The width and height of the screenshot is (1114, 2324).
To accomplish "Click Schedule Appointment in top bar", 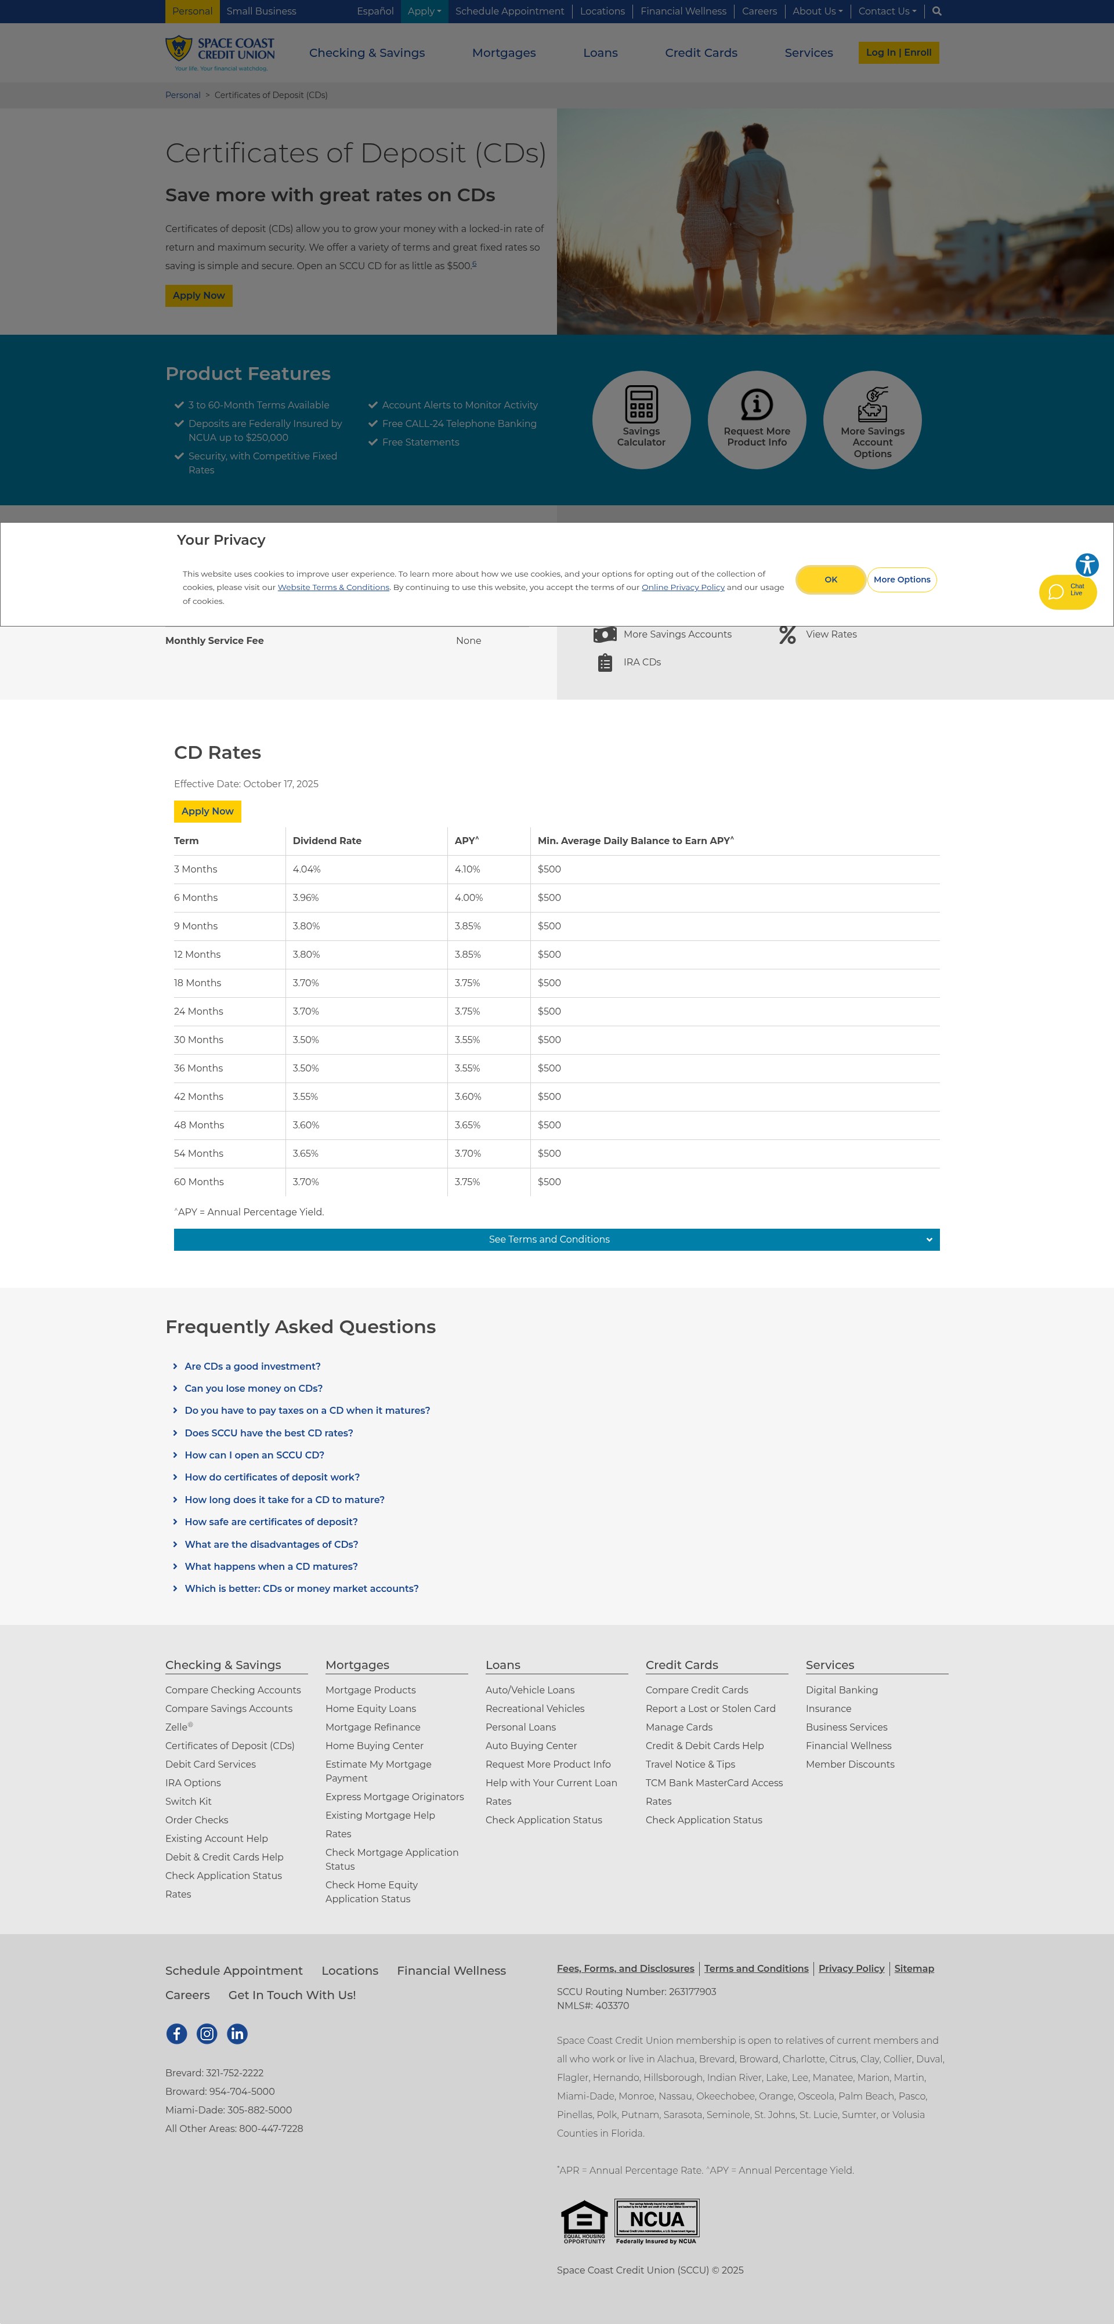I will pos(509,12).
